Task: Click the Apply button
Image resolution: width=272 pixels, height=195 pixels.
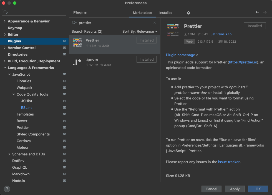Action: [x=235, y=189]
